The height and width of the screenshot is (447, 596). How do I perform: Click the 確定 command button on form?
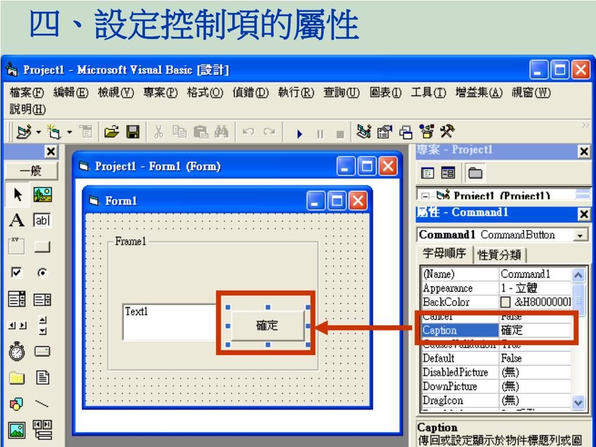click(267, 326)
